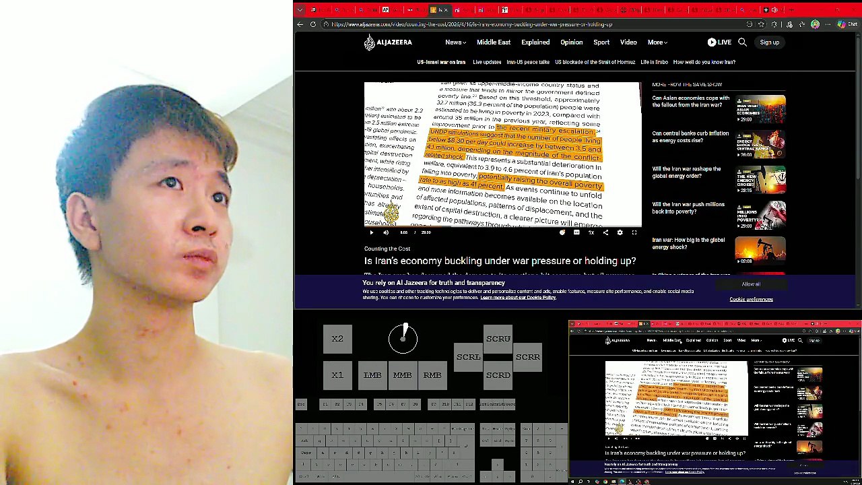Screen dimensions: 862x485
Task: Open US-Israel war on Iran topic
Action: coord(441,62)
